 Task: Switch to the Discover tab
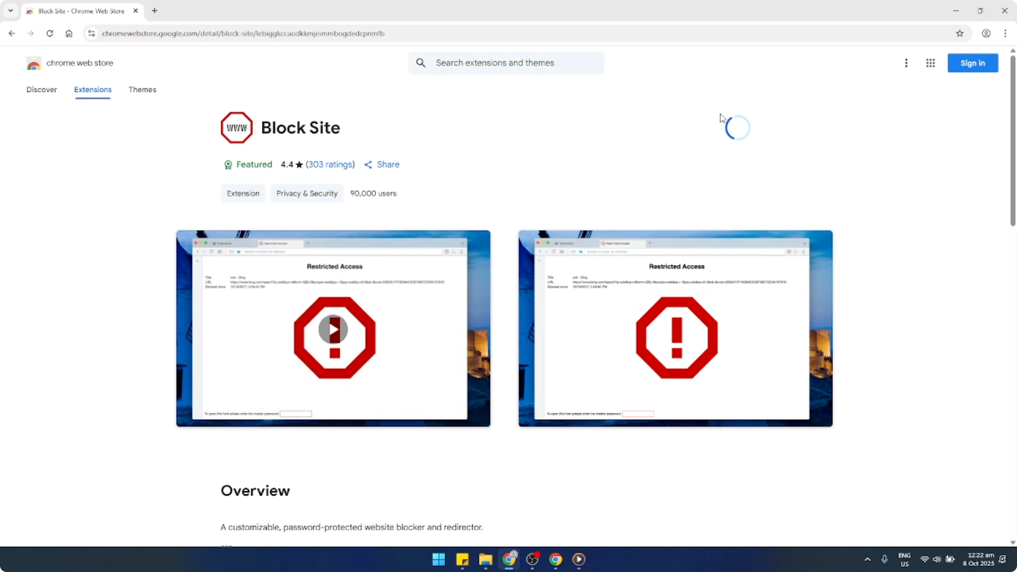(42, 90)
